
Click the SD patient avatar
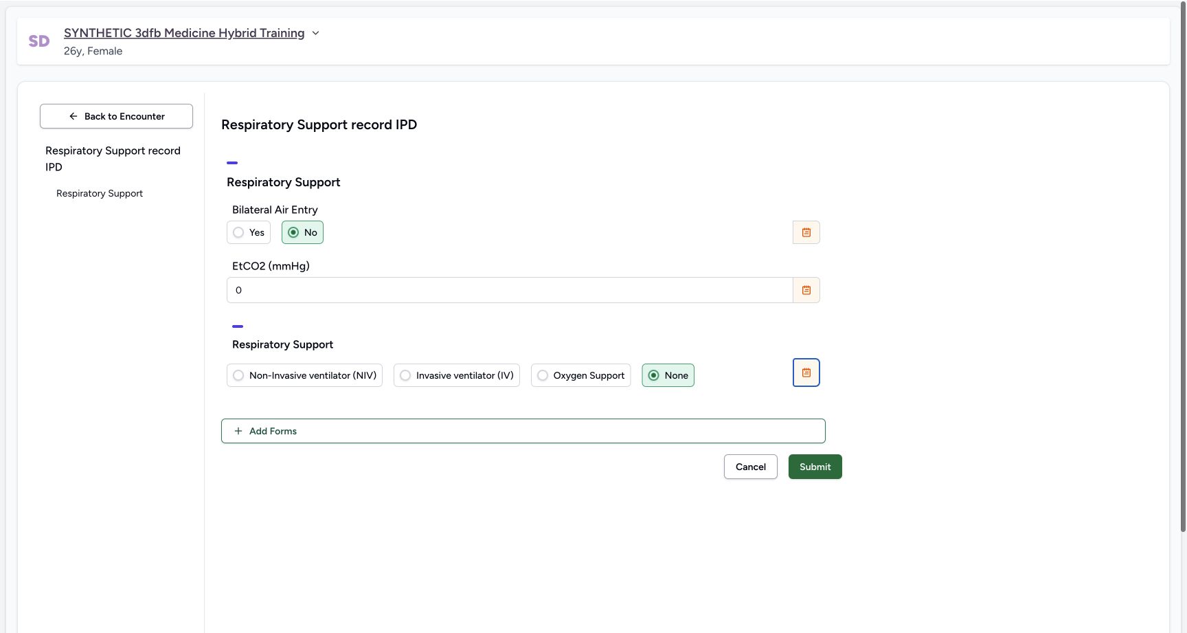click(39, 41)
